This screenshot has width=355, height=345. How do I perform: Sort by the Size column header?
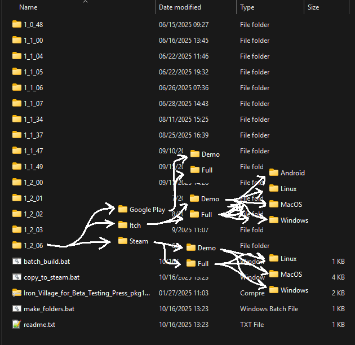[313, 7]
